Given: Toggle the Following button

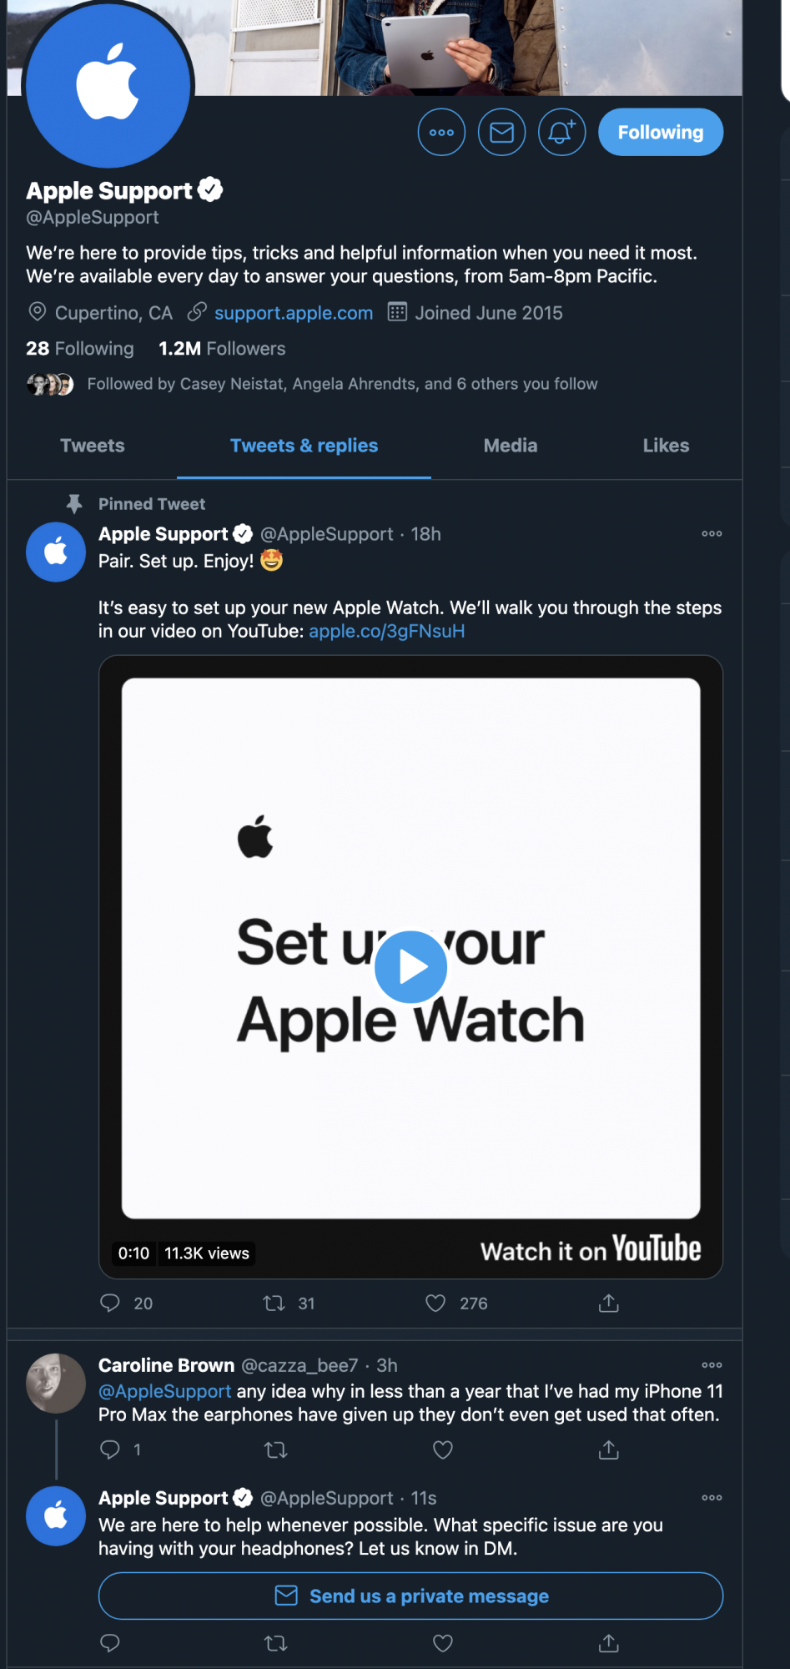Looking at the screenshot, I should coord(660,132).
